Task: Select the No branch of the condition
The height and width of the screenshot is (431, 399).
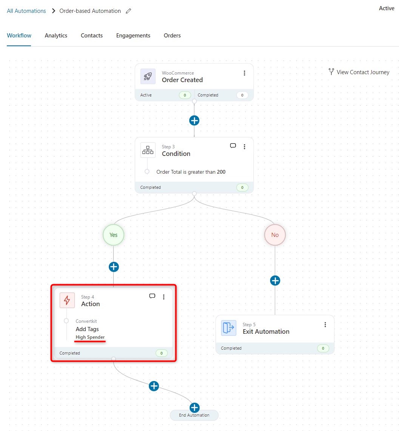Action: click(x=275, y=235)
